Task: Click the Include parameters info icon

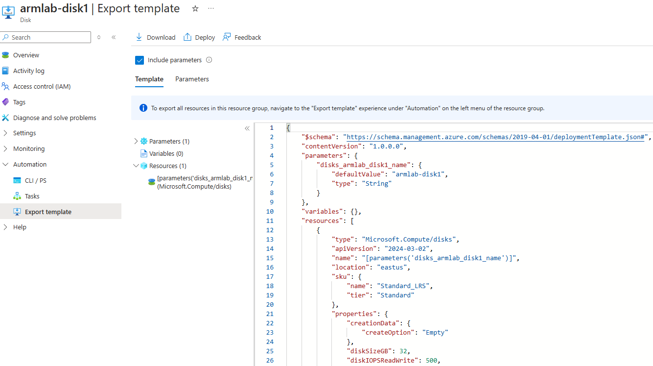Action: pyautogui.click(x=209, y=60)
